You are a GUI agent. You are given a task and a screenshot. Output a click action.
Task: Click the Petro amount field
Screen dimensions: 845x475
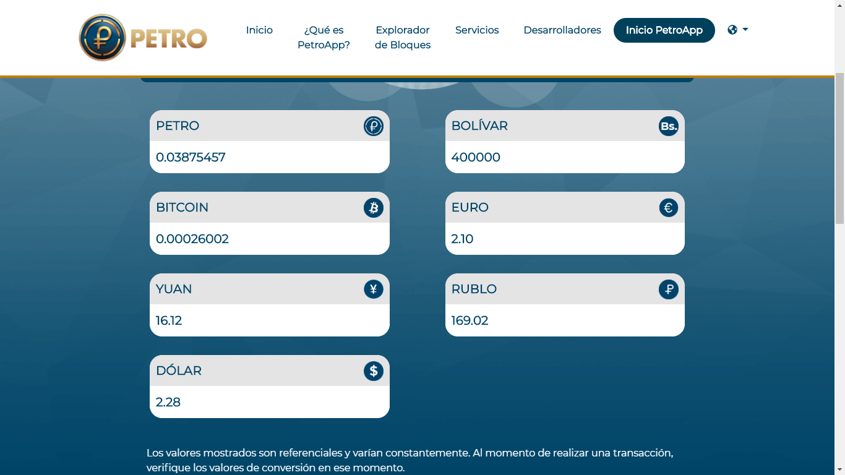pos(270,157)
